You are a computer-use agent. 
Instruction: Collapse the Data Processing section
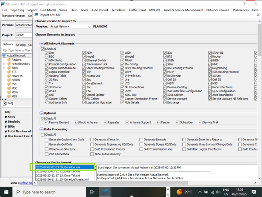[x=41, y=130]
